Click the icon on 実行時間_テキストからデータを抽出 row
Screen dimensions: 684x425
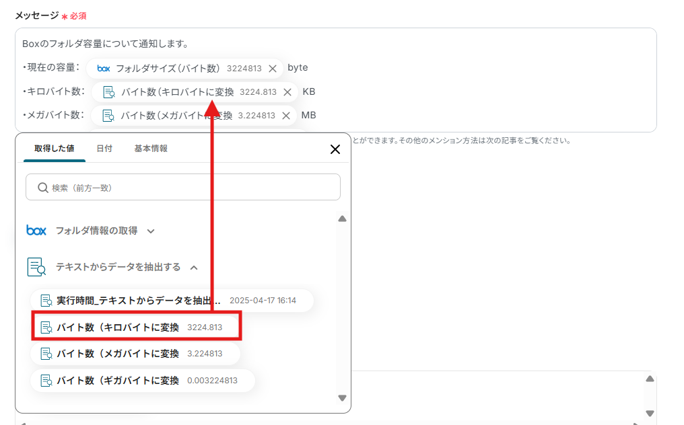[x=46, y=301]
